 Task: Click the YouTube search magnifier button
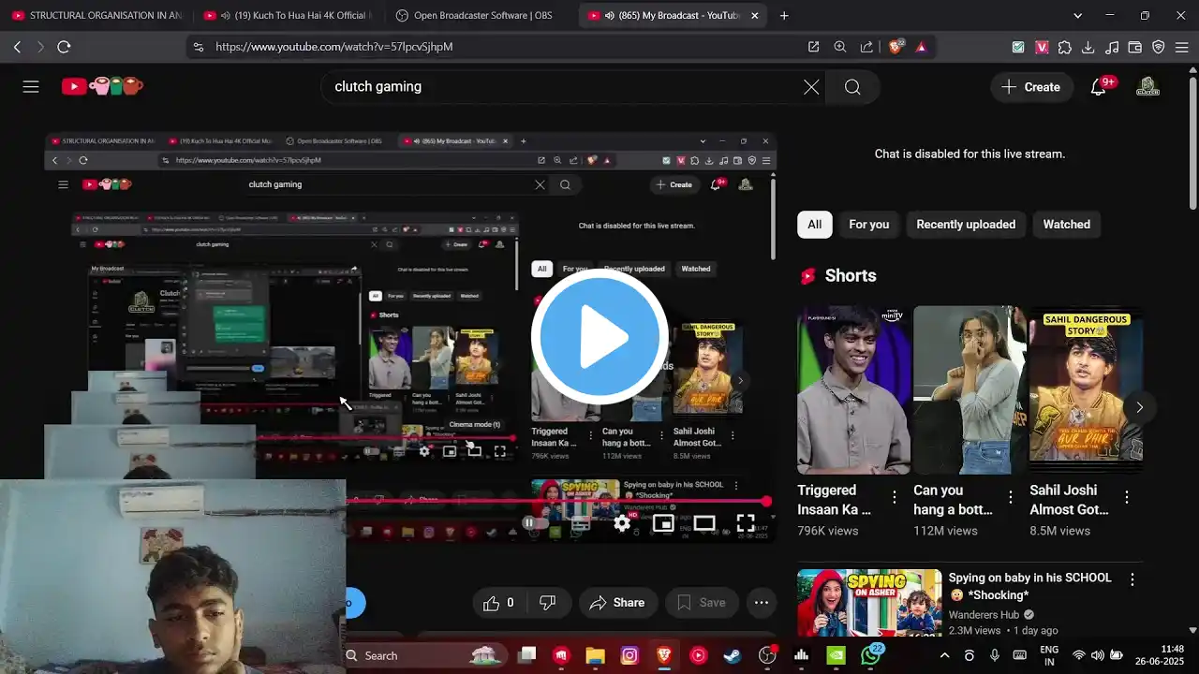(852, 87)
